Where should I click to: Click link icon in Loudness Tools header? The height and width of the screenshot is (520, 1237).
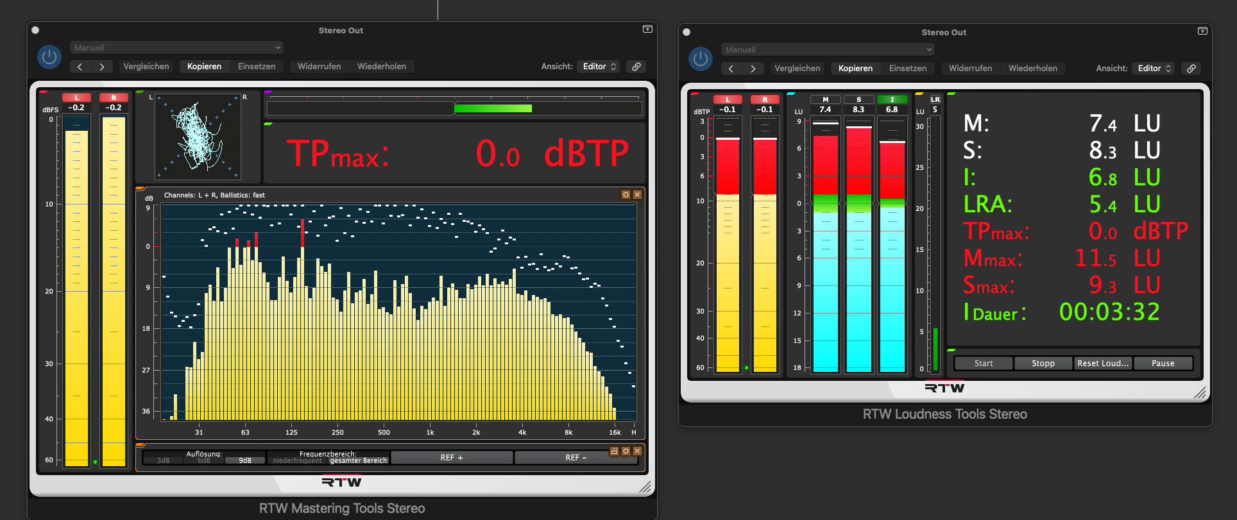(x=1191, y=69)
